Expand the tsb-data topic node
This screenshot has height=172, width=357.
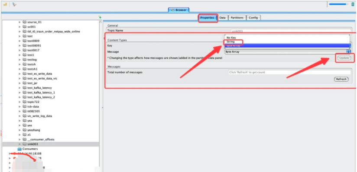coord(20,107)
